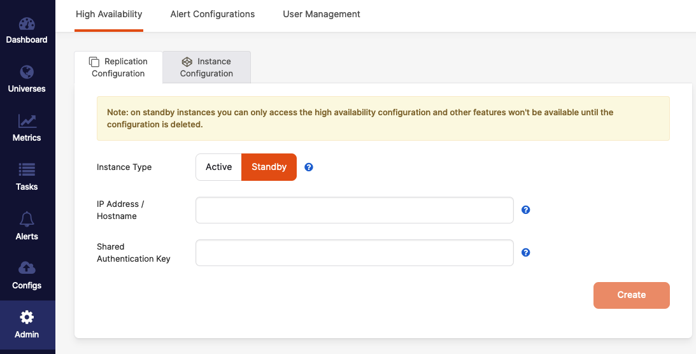Select the Admin gear icon

[27, 317]
